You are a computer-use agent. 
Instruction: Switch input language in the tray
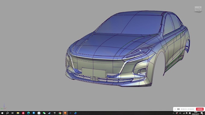click(x=187, y=113)
